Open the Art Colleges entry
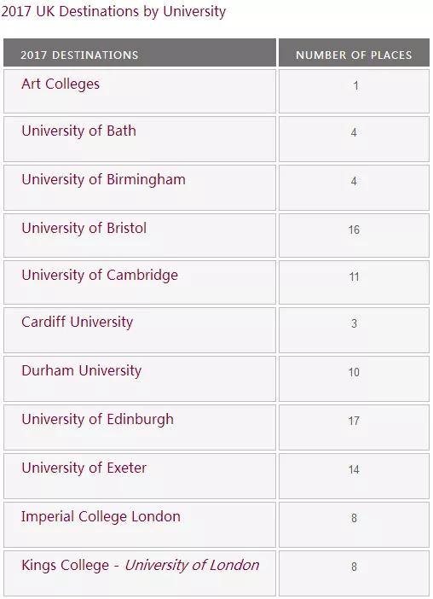This screenshot has height=599, width=433. pyautogui.click(x=61, y=84)
